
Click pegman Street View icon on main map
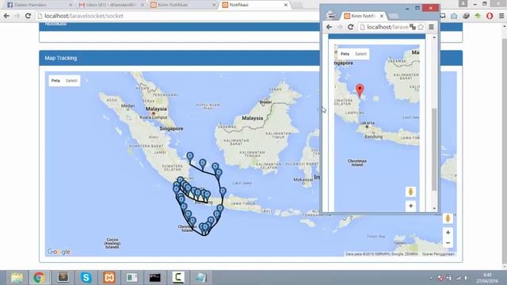448,218
